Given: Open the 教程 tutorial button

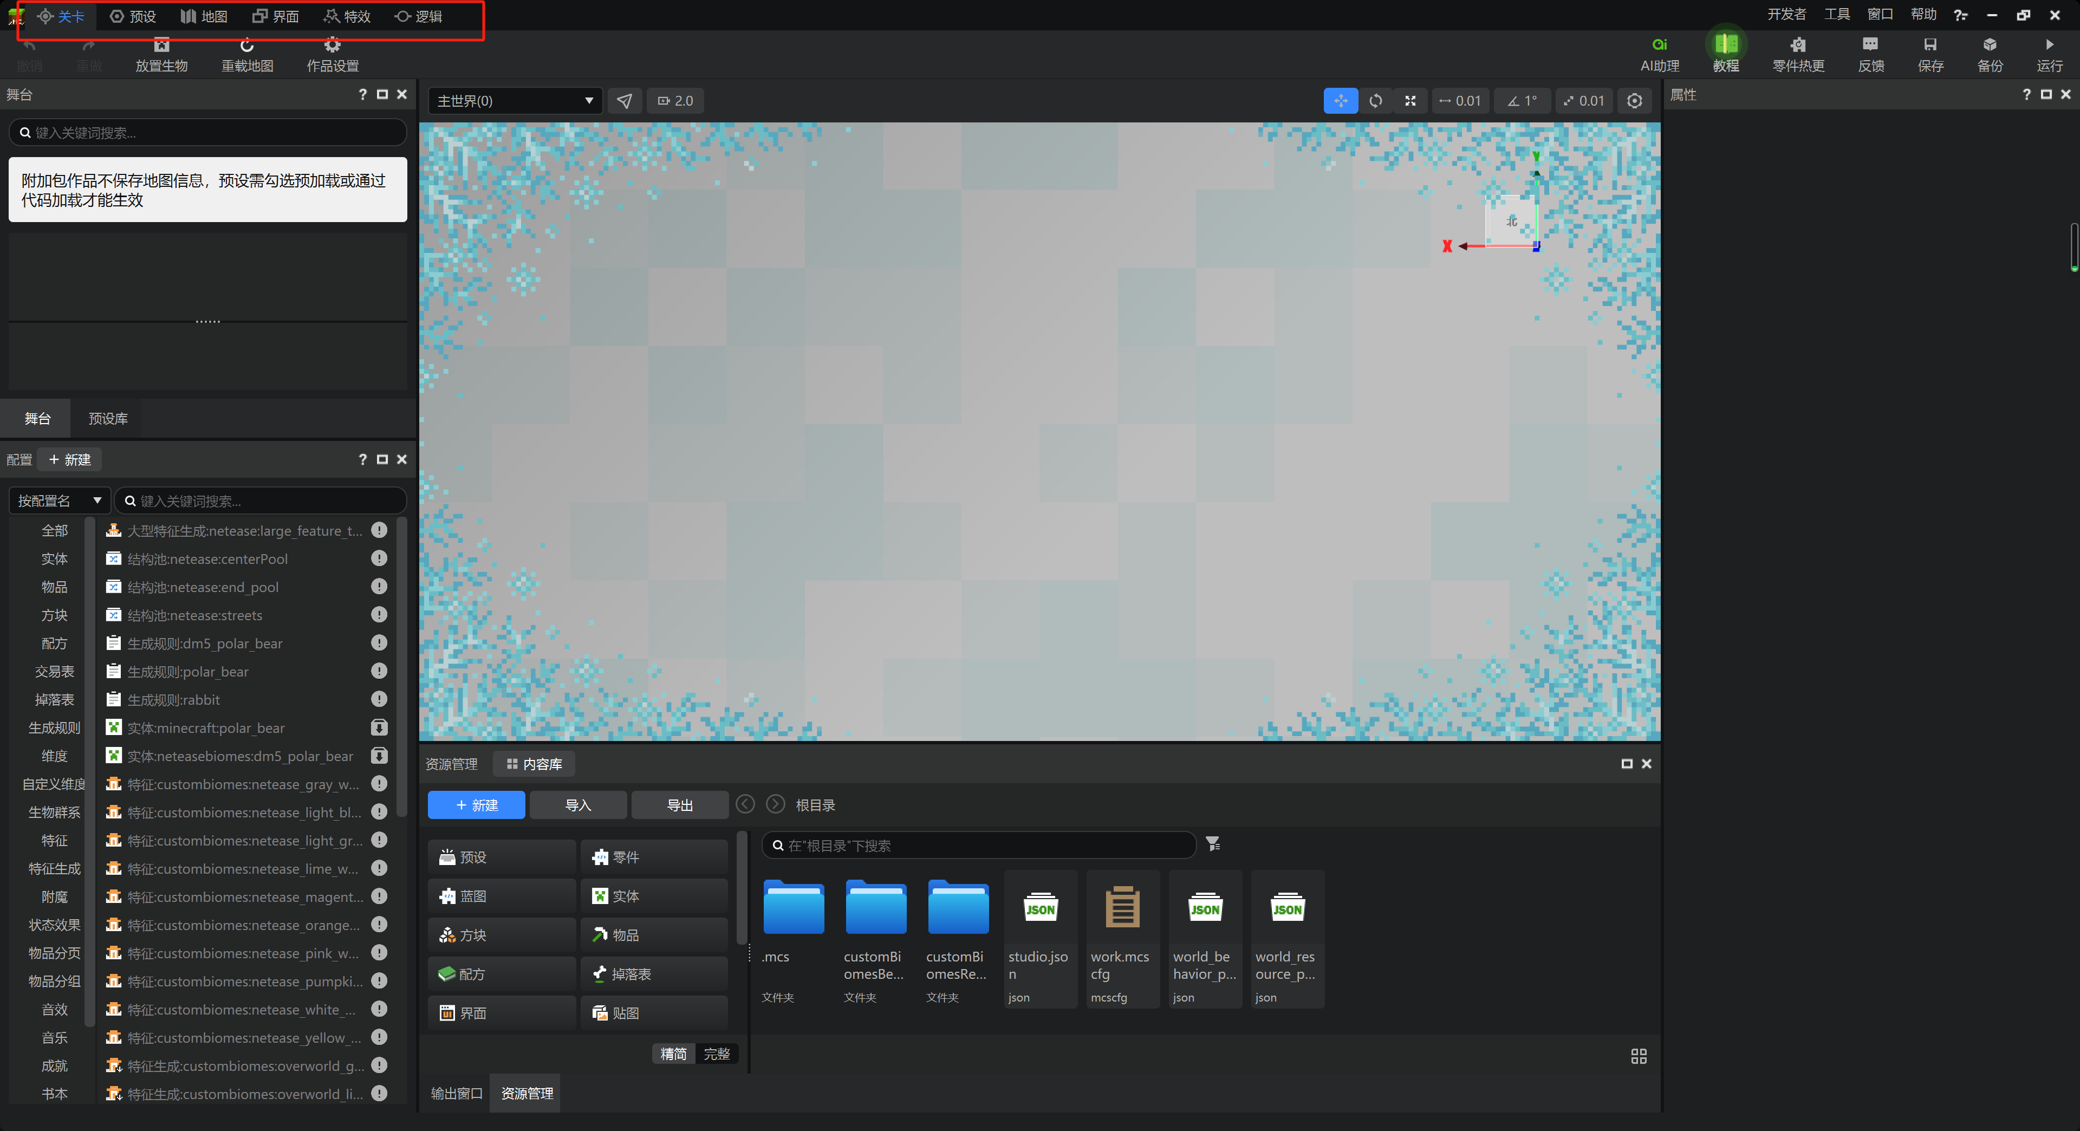Looking at the screenshot, I should point(1726,54).
